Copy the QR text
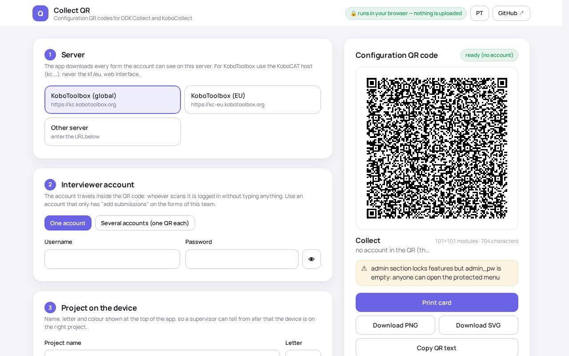 [x=437, y=348]
